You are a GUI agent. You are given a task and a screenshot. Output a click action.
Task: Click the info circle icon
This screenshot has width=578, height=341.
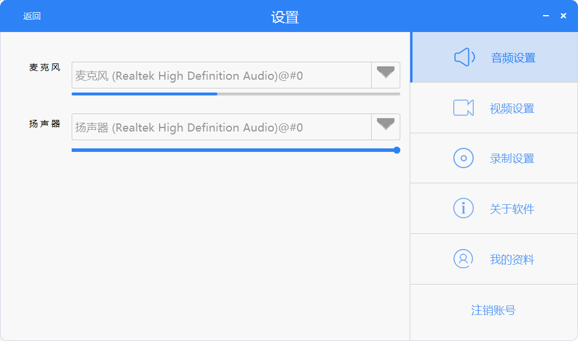[x=463, y=208]
